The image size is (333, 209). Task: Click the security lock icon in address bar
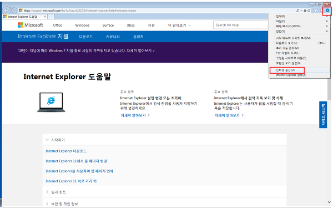pyautogui.click(x=305, y=10)
